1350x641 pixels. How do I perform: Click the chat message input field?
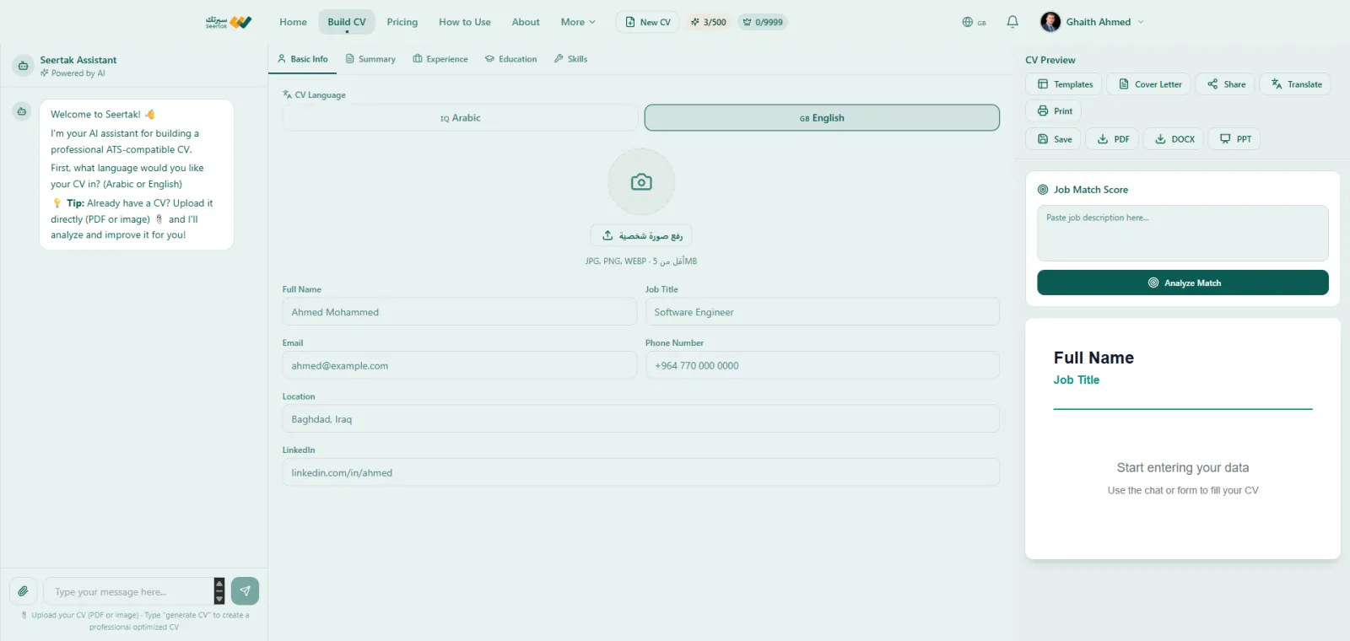pos(128,591)
